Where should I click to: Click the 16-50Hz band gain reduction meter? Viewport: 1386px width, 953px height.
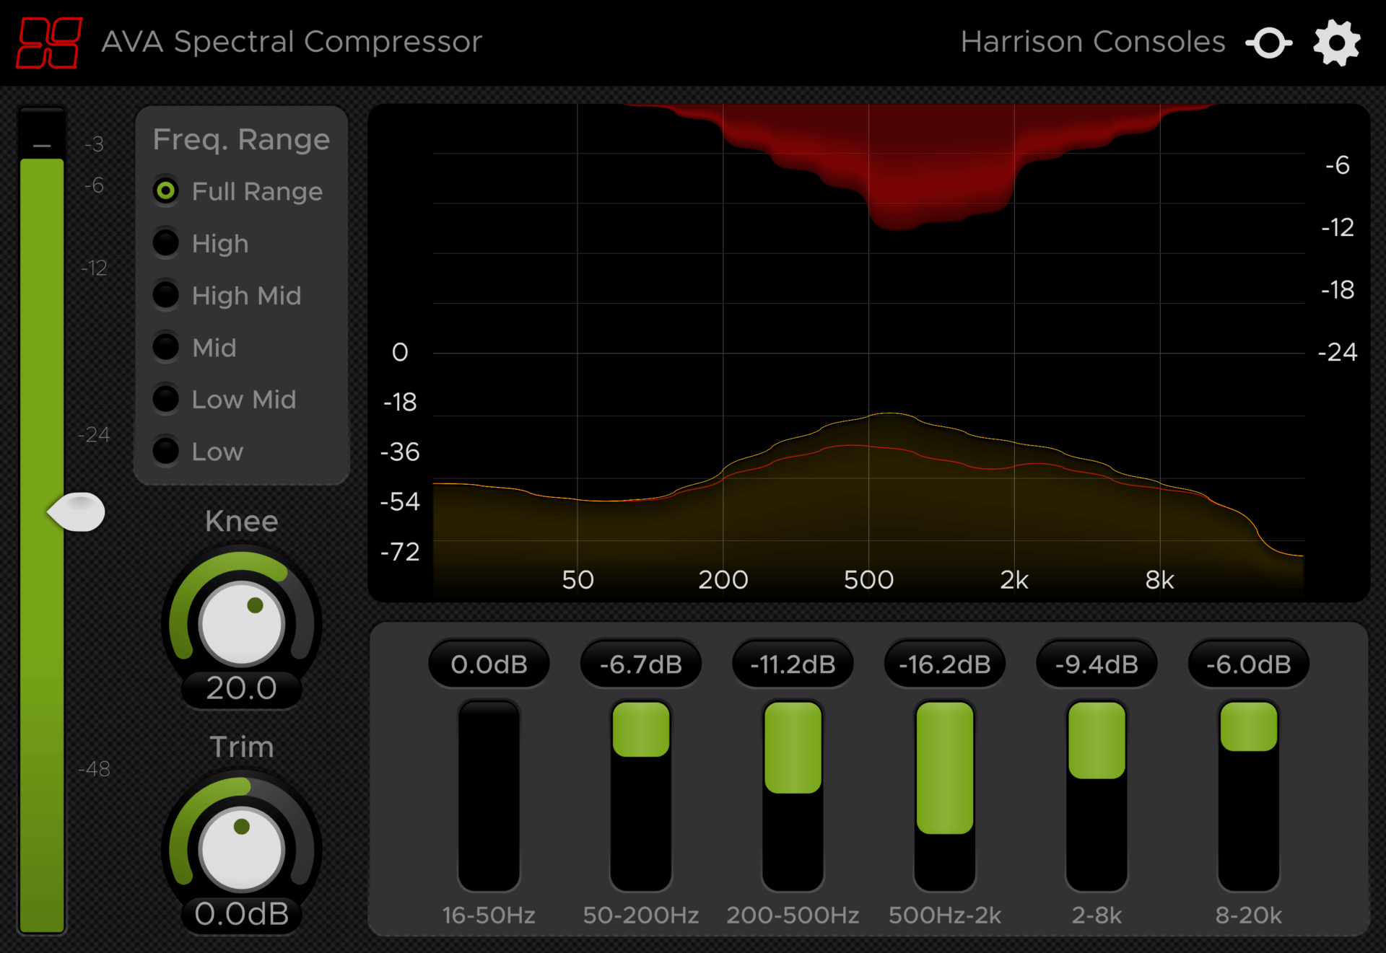pos(489,796)
